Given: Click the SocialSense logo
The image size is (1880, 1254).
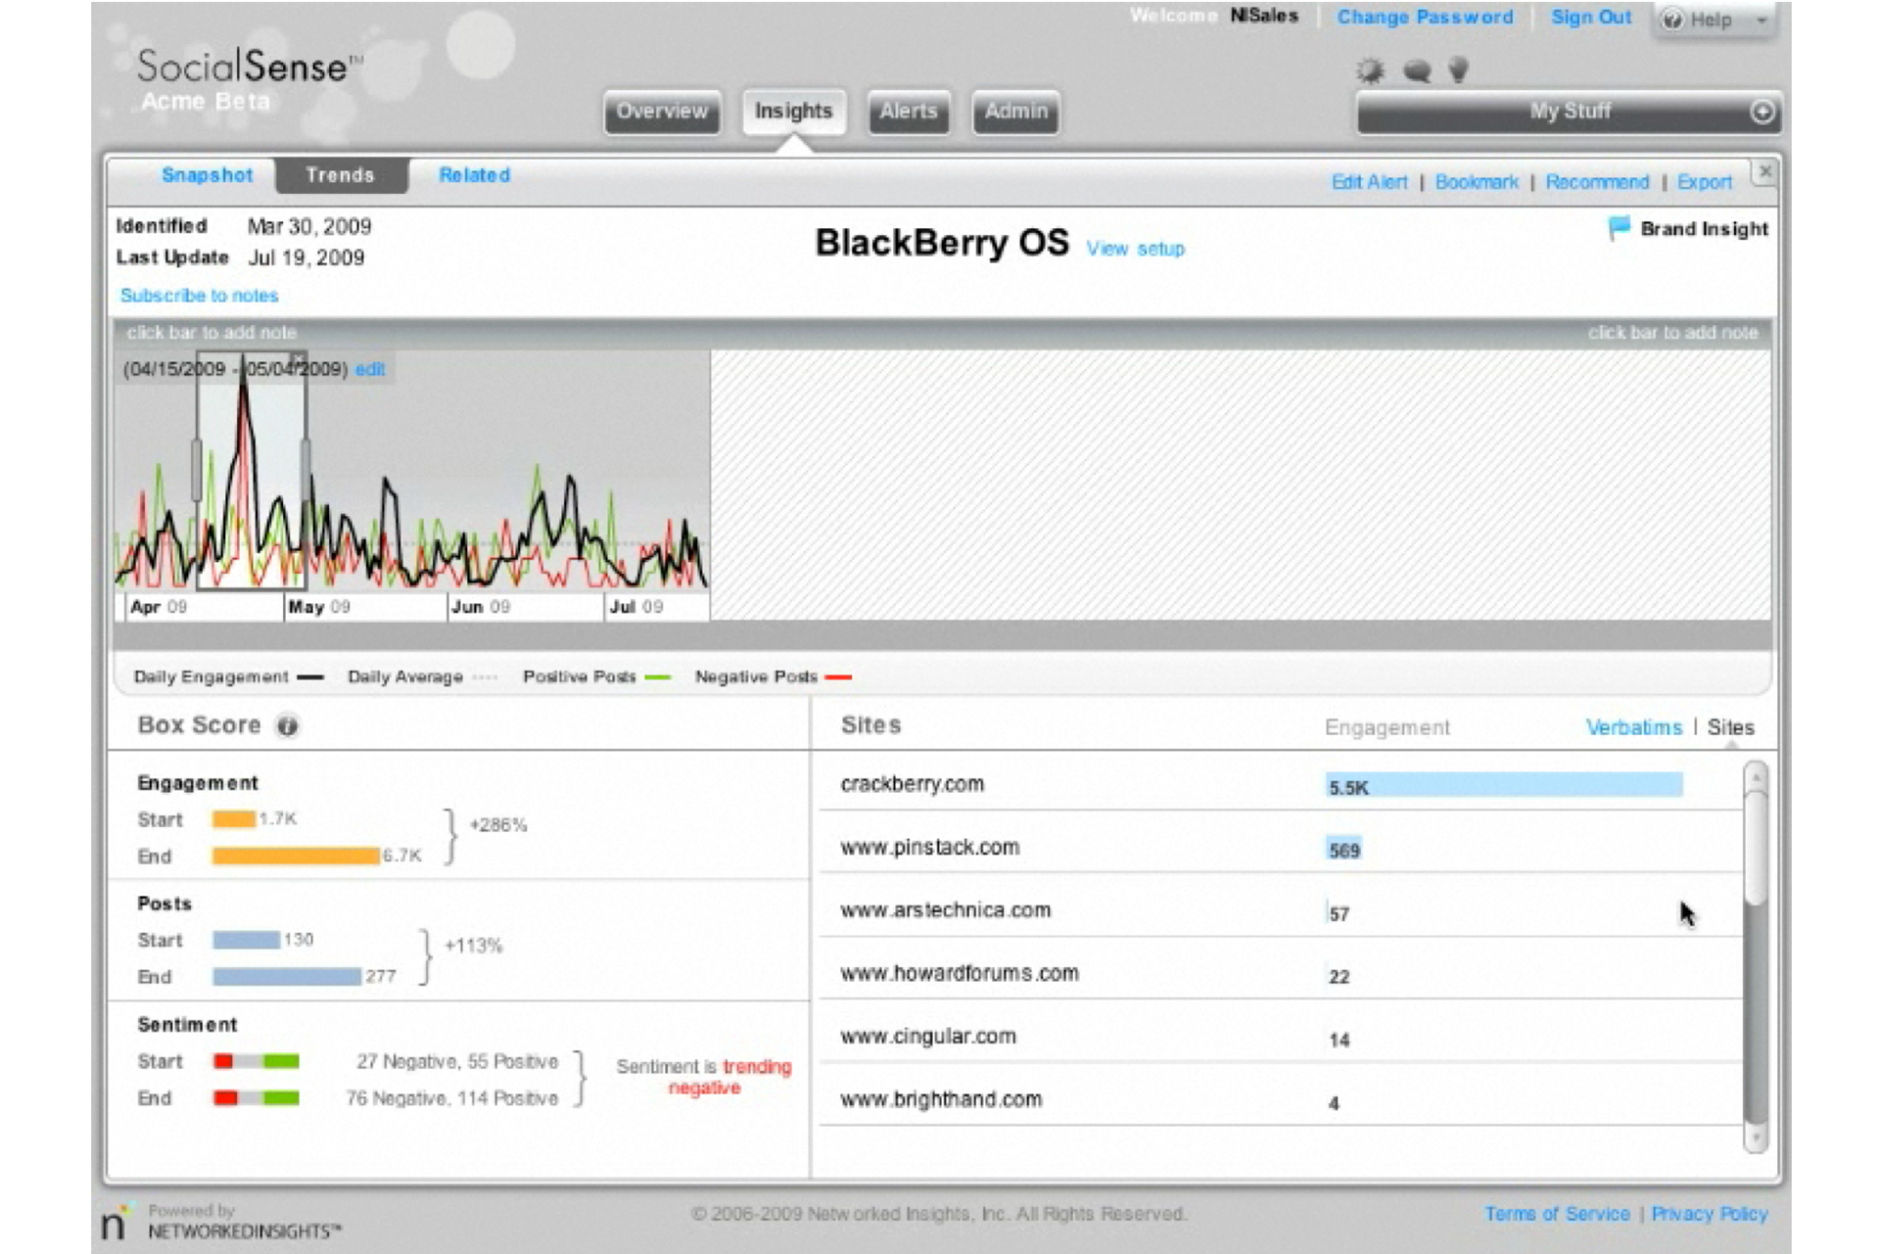Looking at the screenshot, I should click(x=250, y=67).
